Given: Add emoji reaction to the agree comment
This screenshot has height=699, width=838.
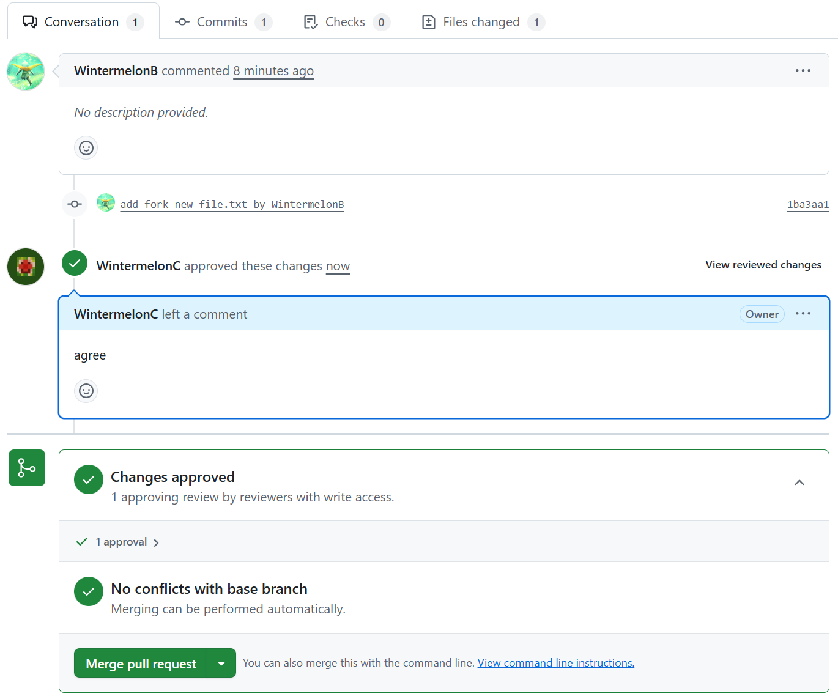Looking at the screenshot, I should point(86,391).
